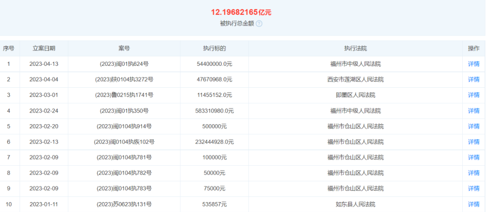Click court name 即墨区人民法院
The height and width of the screenshot is (212, 487).
pos(355,95)
